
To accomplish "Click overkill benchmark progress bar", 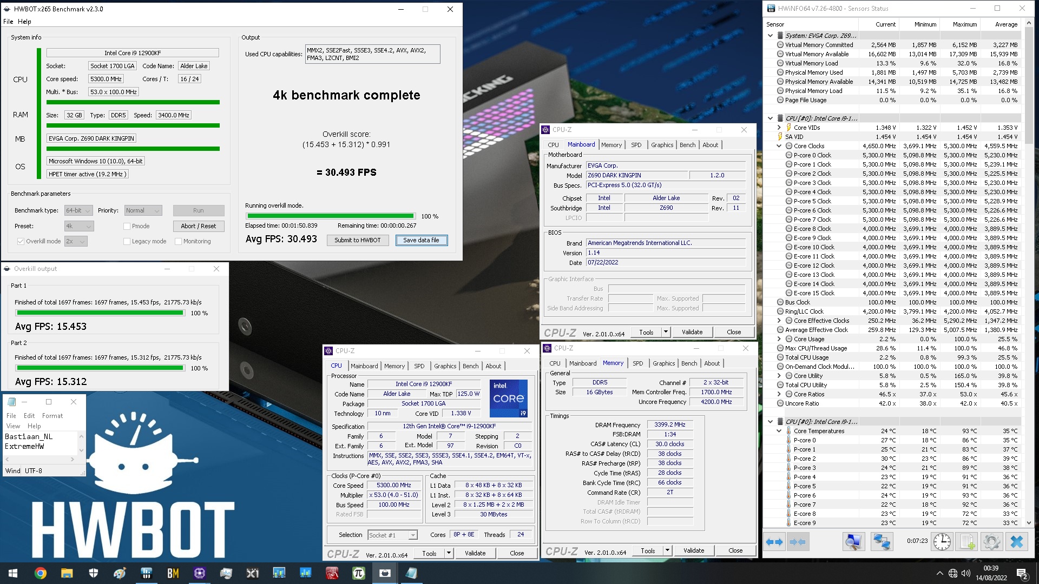I will 330,216.
